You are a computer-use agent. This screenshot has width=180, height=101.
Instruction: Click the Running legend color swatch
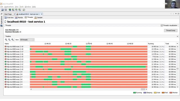(134, 93)
